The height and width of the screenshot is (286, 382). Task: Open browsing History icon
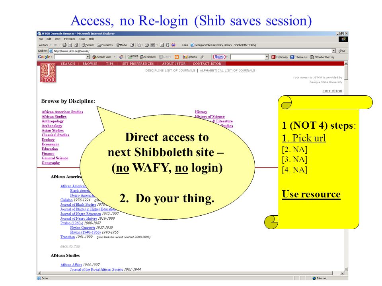(132, 45)
